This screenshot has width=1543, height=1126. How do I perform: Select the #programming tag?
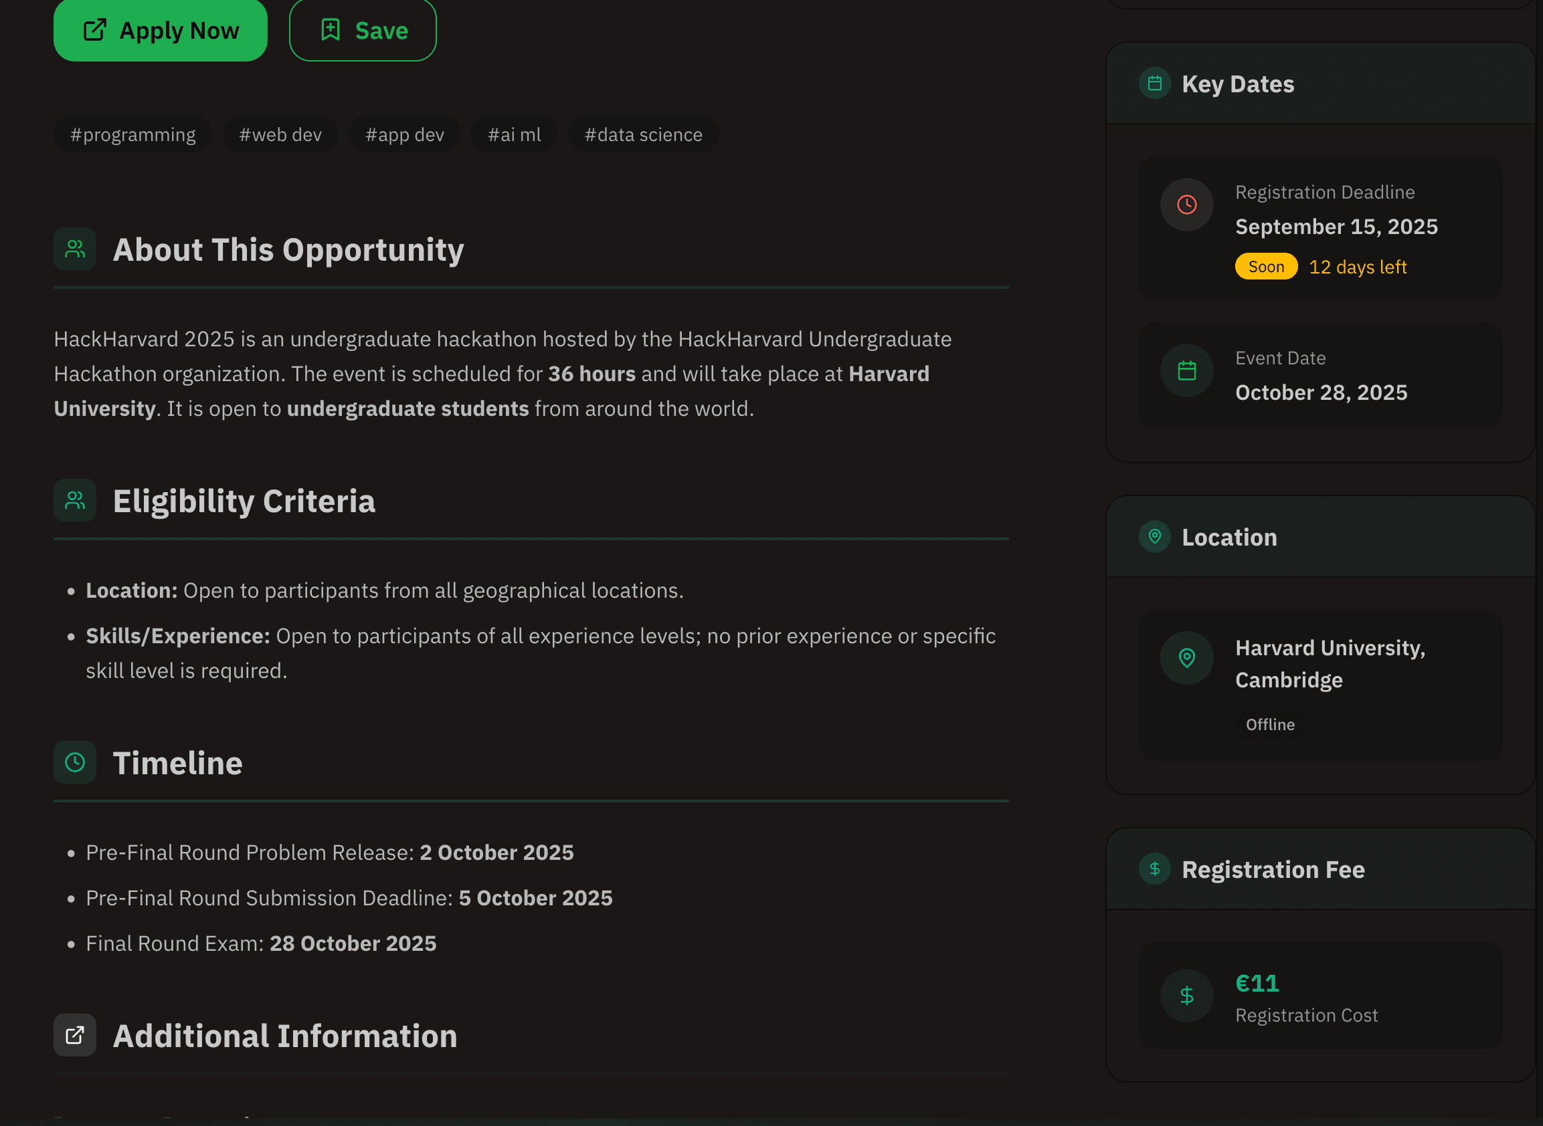[x=133, y=135]
